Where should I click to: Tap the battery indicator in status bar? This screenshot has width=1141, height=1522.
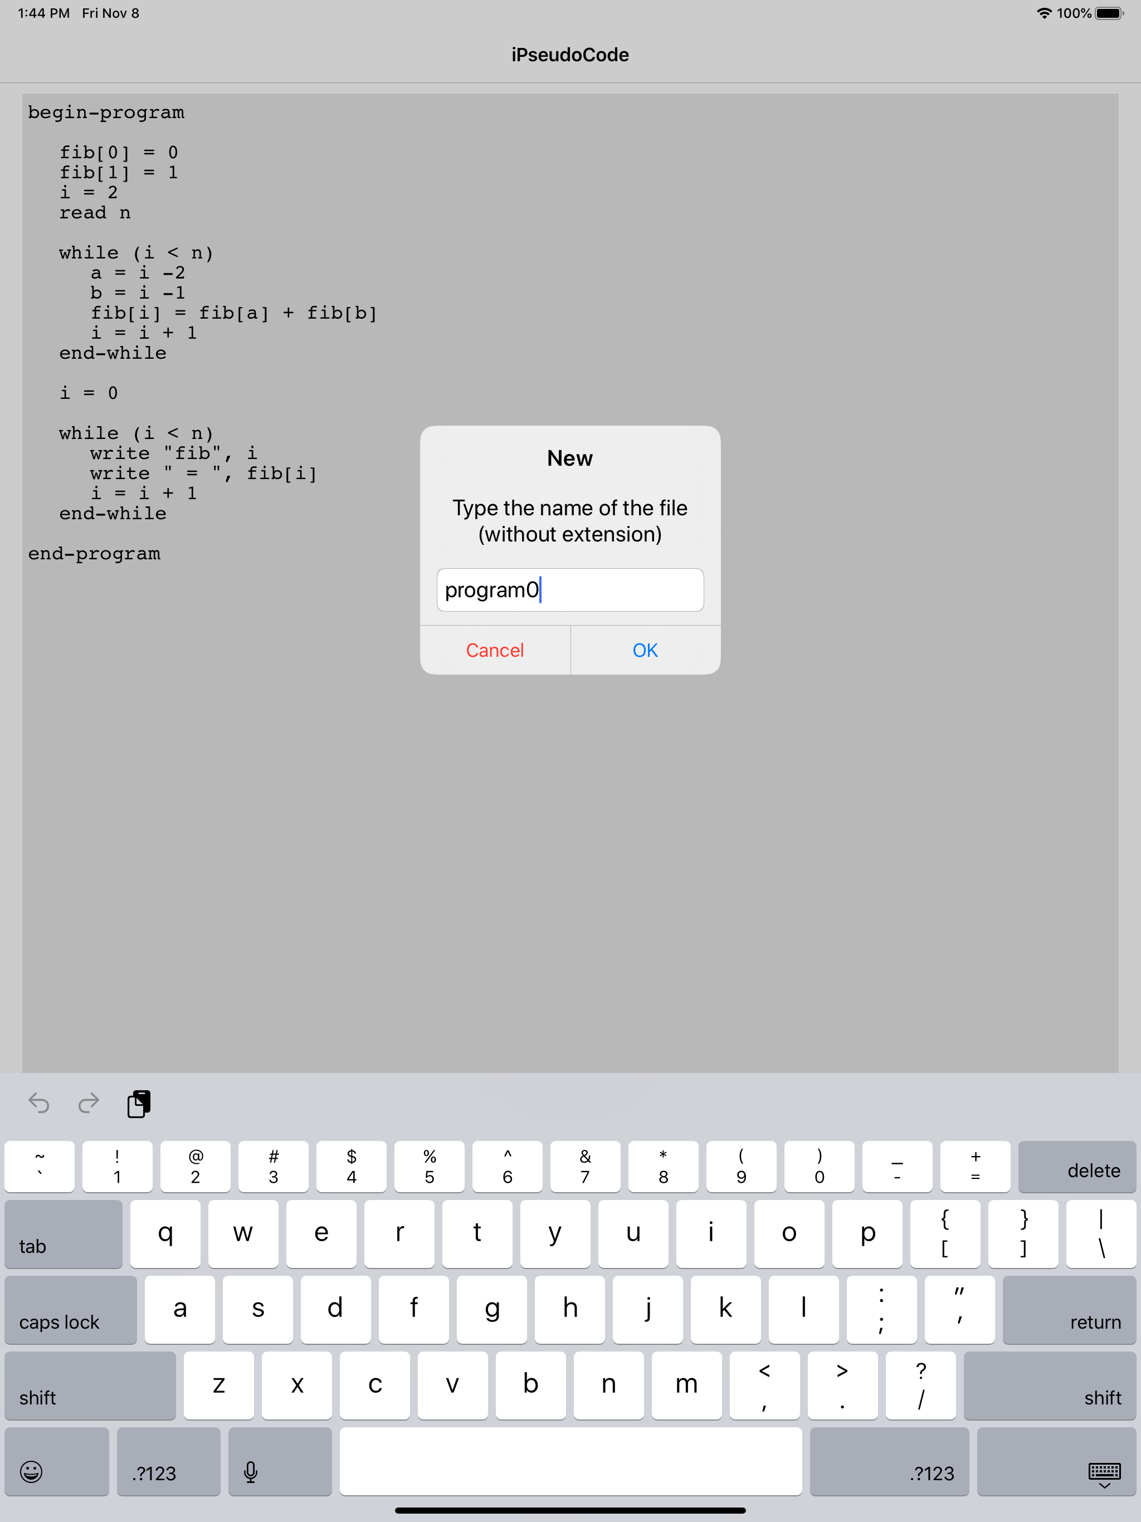(x=1109, y=13)
